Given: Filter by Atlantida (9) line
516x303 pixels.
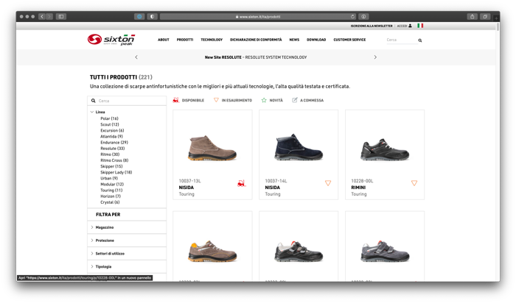Looking at the screenshot, I should (x=111, y=137).
